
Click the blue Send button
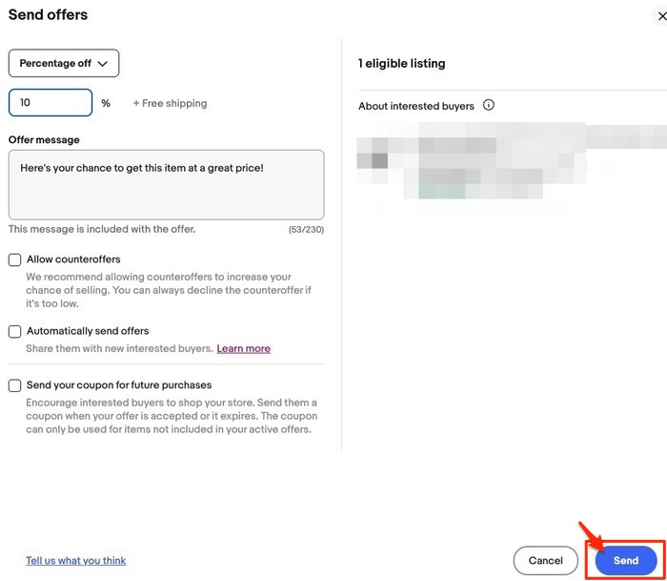click(626, 561)
